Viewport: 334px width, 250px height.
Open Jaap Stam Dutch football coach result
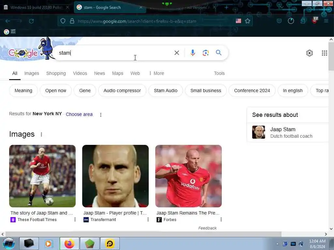(x=288, y=132)
